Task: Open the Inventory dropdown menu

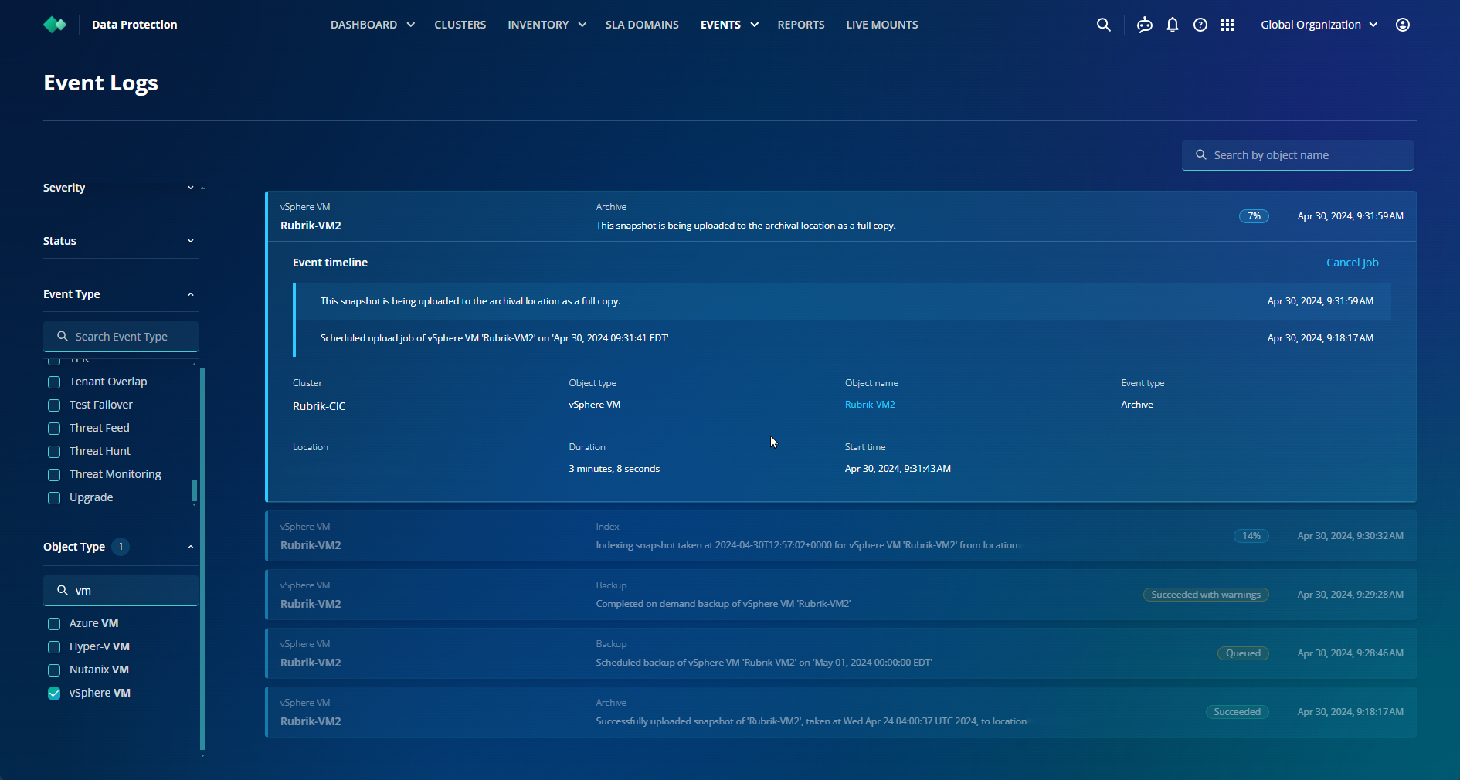Action: pyautogui.click(x=547, y=25)
